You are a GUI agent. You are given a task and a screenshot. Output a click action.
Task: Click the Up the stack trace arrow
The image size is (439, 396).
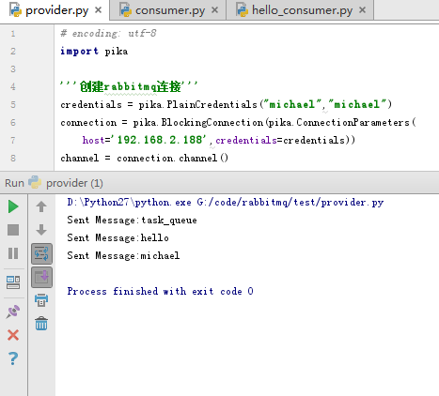point(41,206)
